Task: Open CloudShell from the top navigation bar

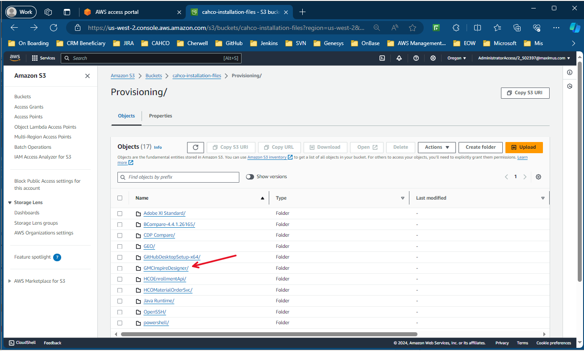Action: pos(382,58)
